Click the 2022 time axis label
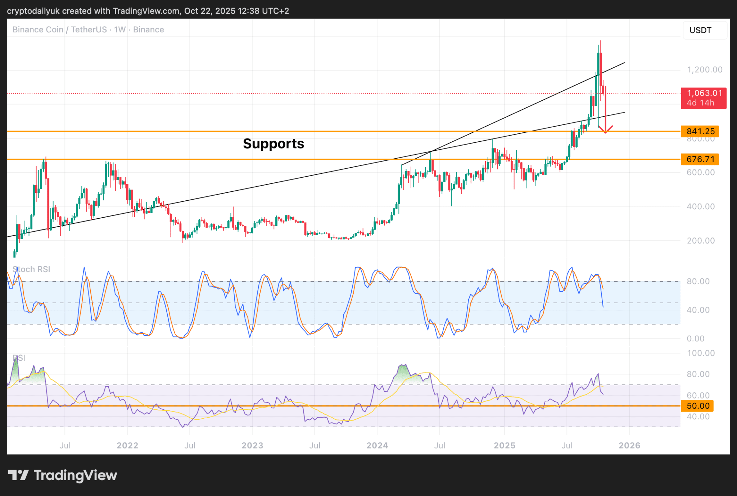Viewport: 737px width, 496px height. point(127,445)
